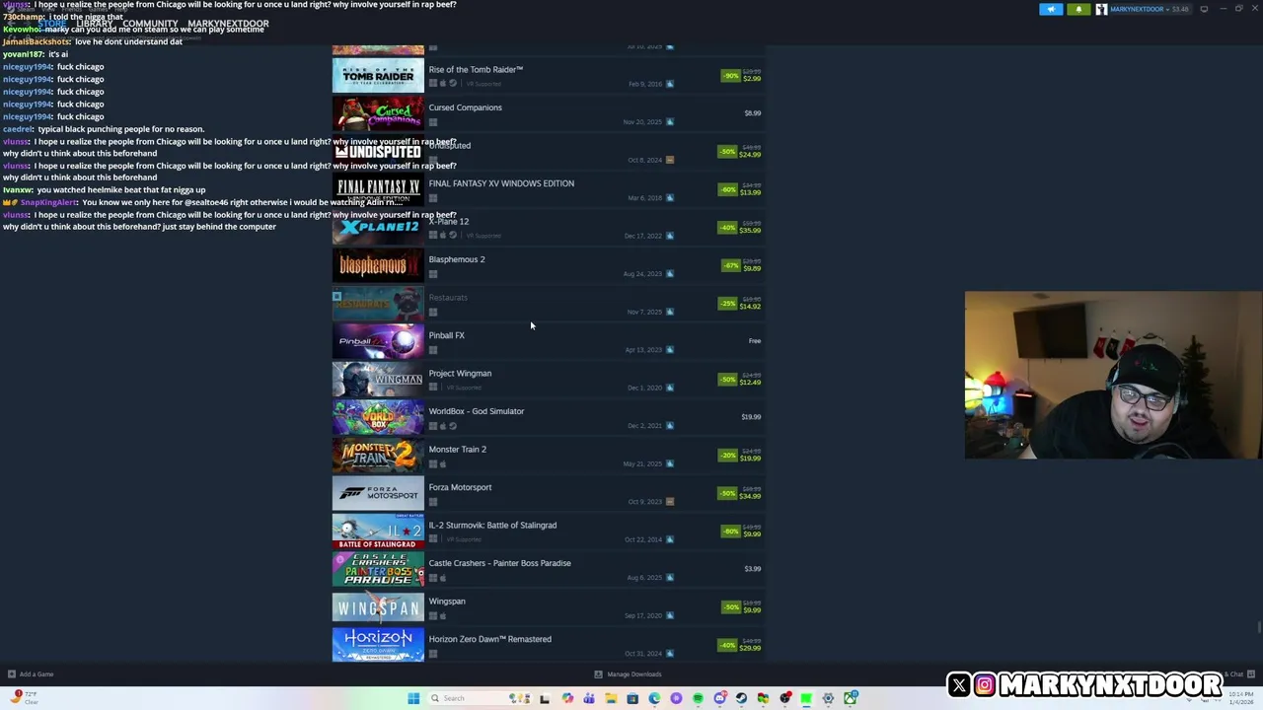1263x710 pixels.
Task: Select the Restaurats wishlist entry
Action: click(548, 304)
